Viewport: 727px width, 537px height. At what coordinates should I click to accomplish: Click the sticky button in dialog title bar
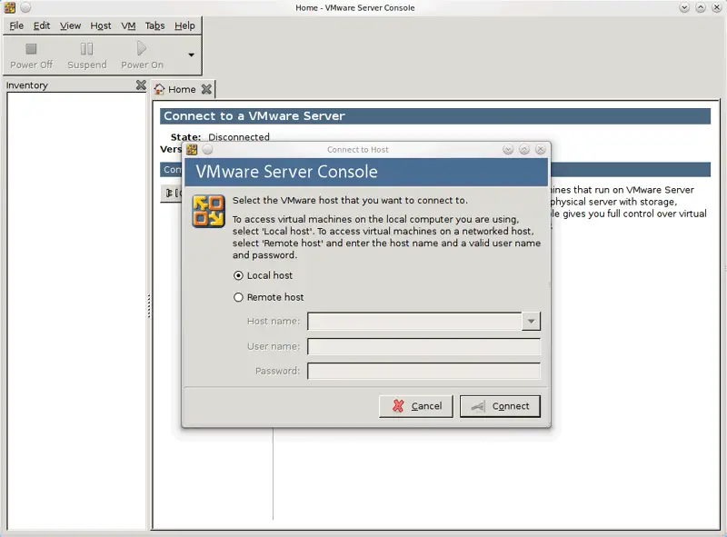point(208,149)
